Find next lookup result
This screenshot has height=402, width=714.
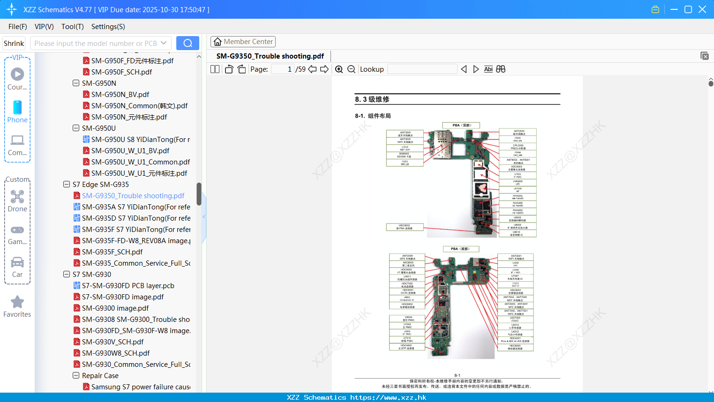(x=476, y=69)
